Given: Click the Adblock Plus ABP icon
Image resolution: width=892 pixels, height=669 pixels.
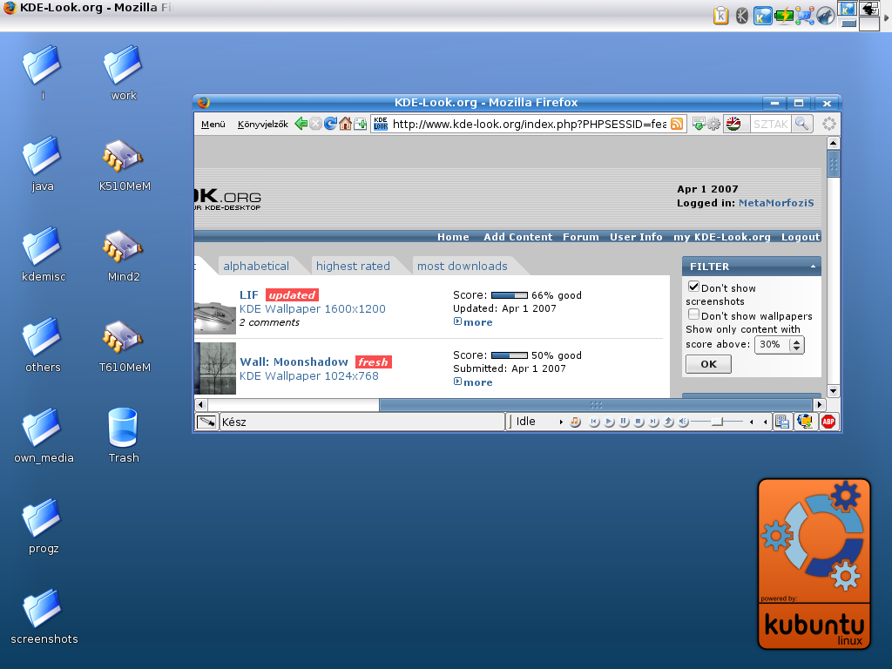Looking at the screenshot, I should 828,422.
